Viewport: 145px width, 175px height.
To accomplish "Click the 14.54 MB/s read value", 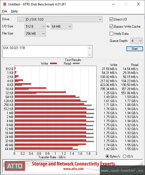I will pyautogui.click(x=130, y=69).
